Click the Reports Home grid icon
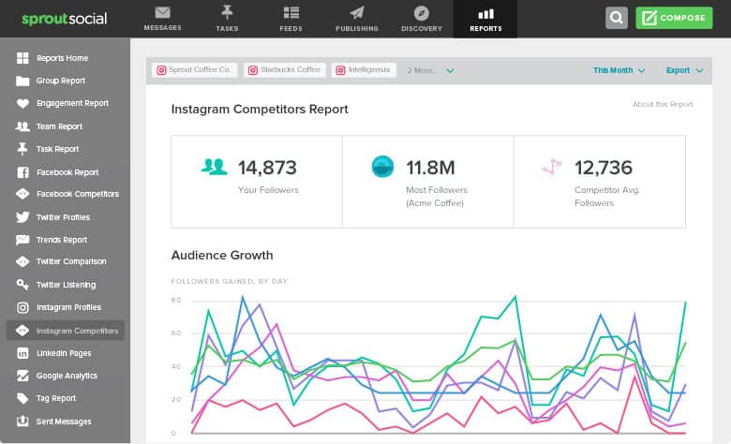The height and width of the screenshot is (444, 731). click(x=22, y=58)
